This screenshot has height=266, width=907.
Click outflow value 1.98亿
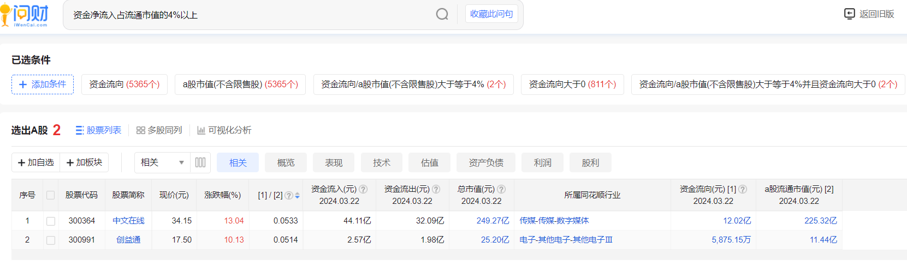pos(432,240)
